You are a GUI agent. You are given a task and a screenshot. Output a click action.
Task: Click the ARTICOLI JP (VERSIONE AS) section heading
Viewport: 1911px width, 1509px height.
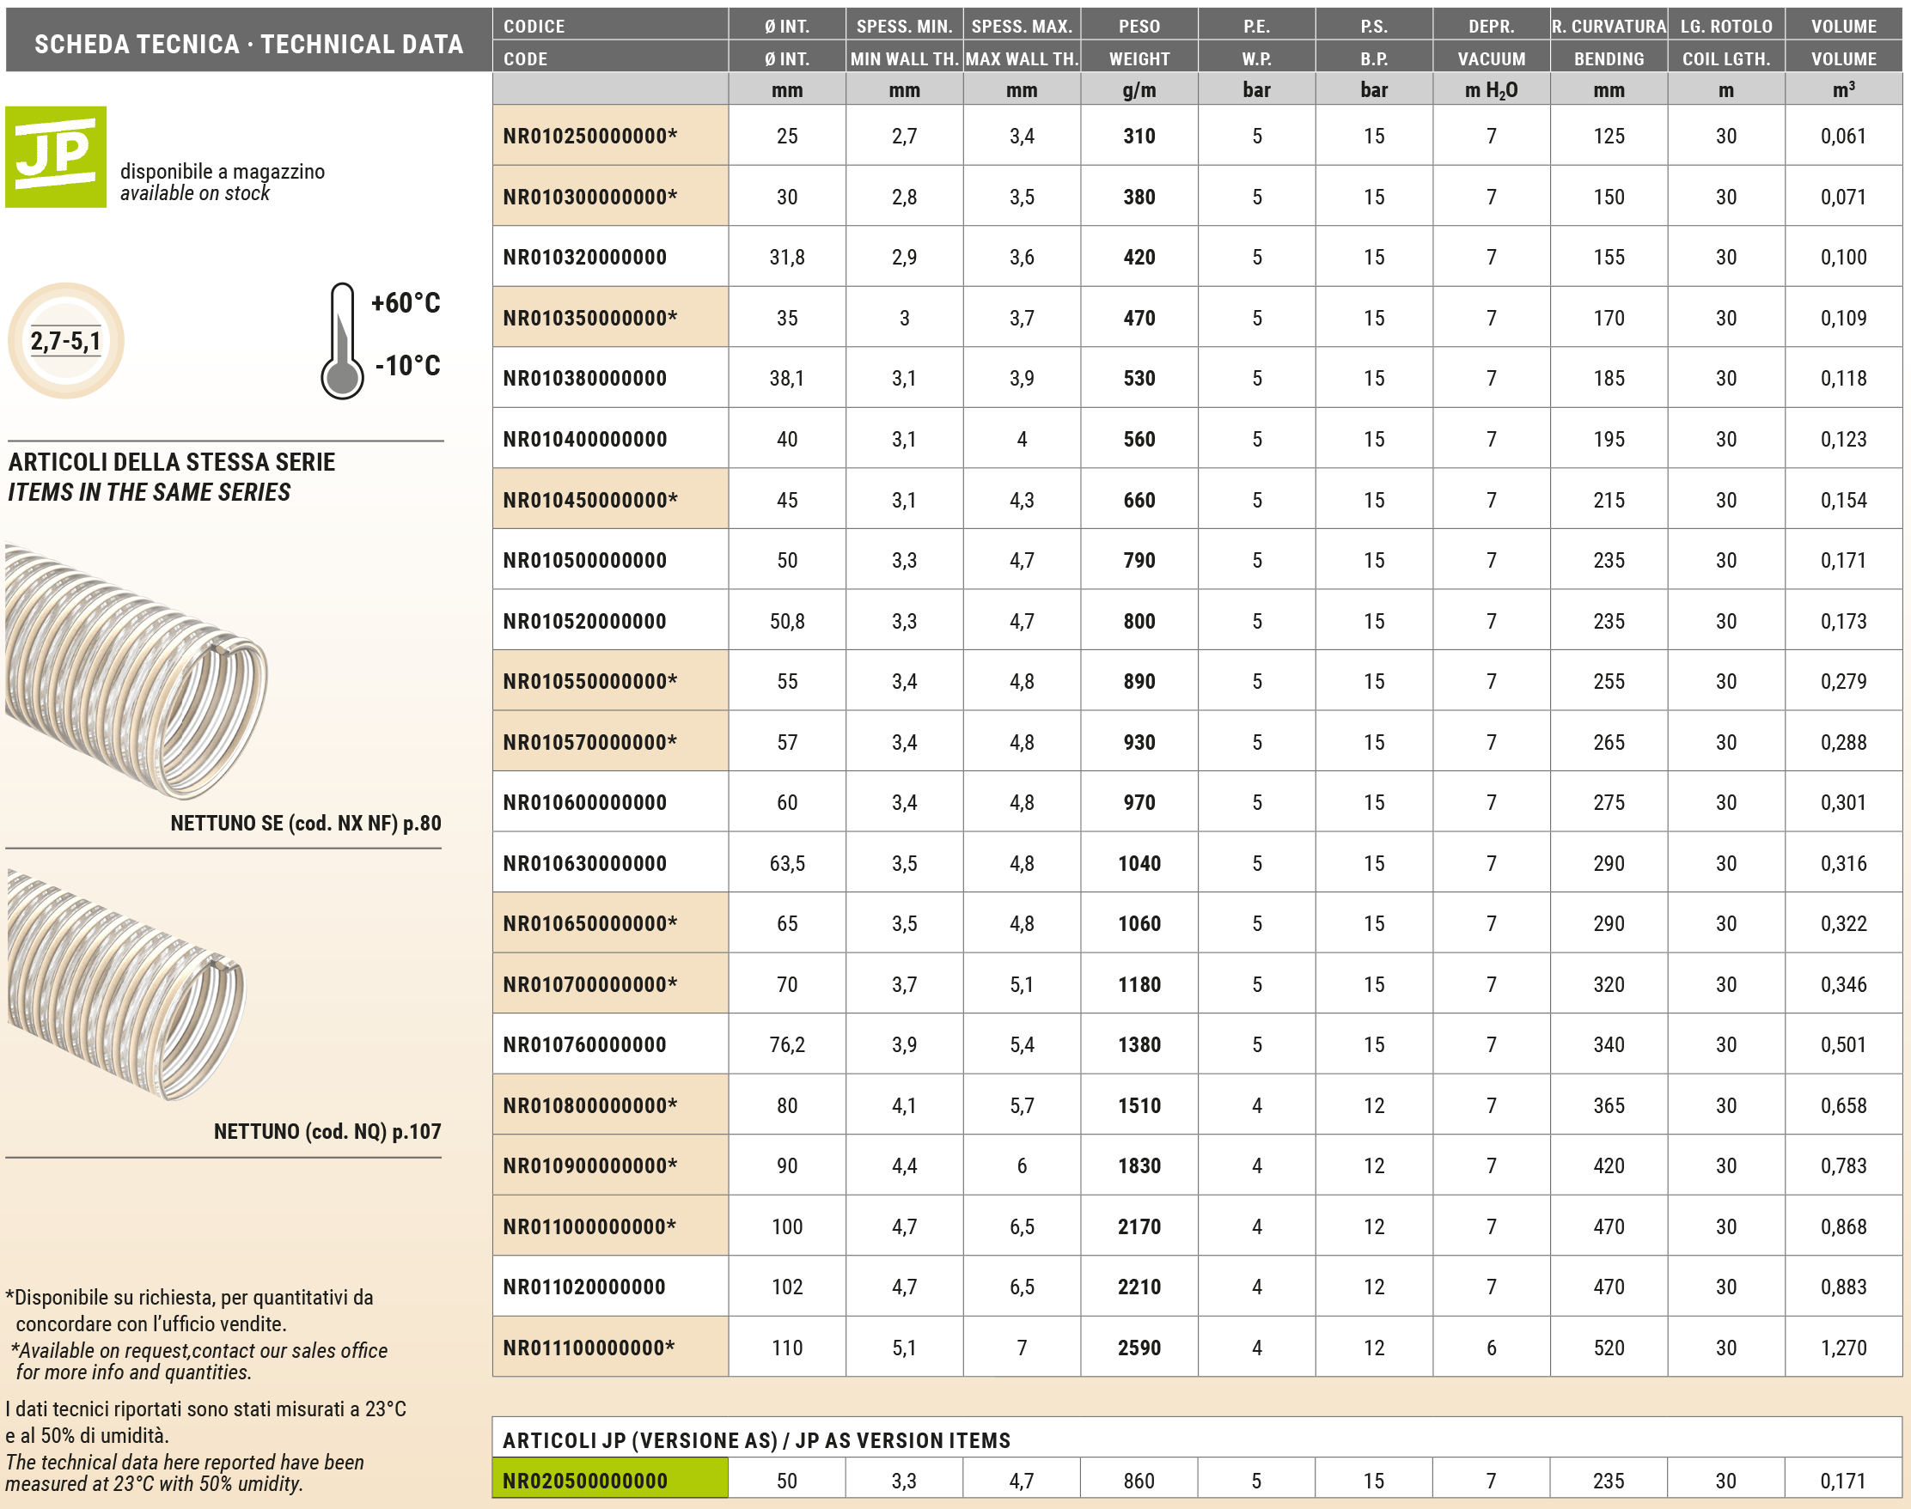(756, 1440)
